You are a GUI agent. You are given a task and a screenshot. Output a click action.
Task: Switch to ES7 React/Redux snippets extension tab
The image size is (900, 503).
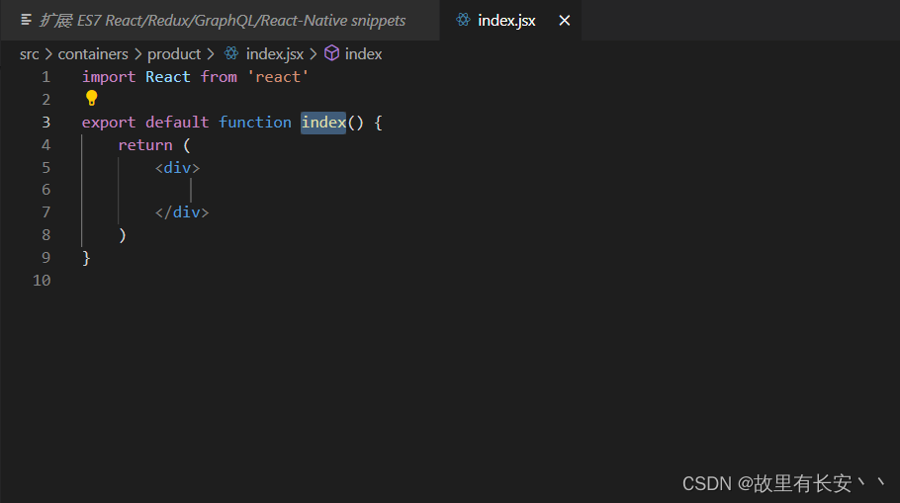[221, 20]
